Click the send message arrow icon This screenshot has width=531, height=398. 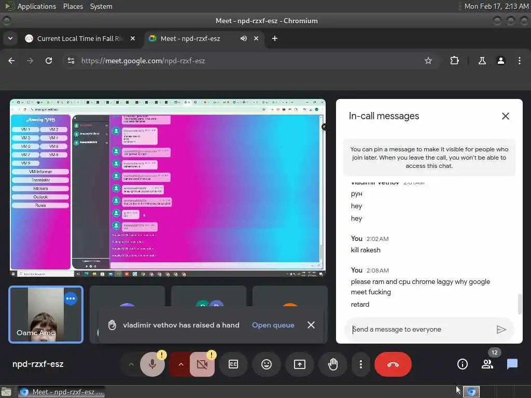[501, 329]
